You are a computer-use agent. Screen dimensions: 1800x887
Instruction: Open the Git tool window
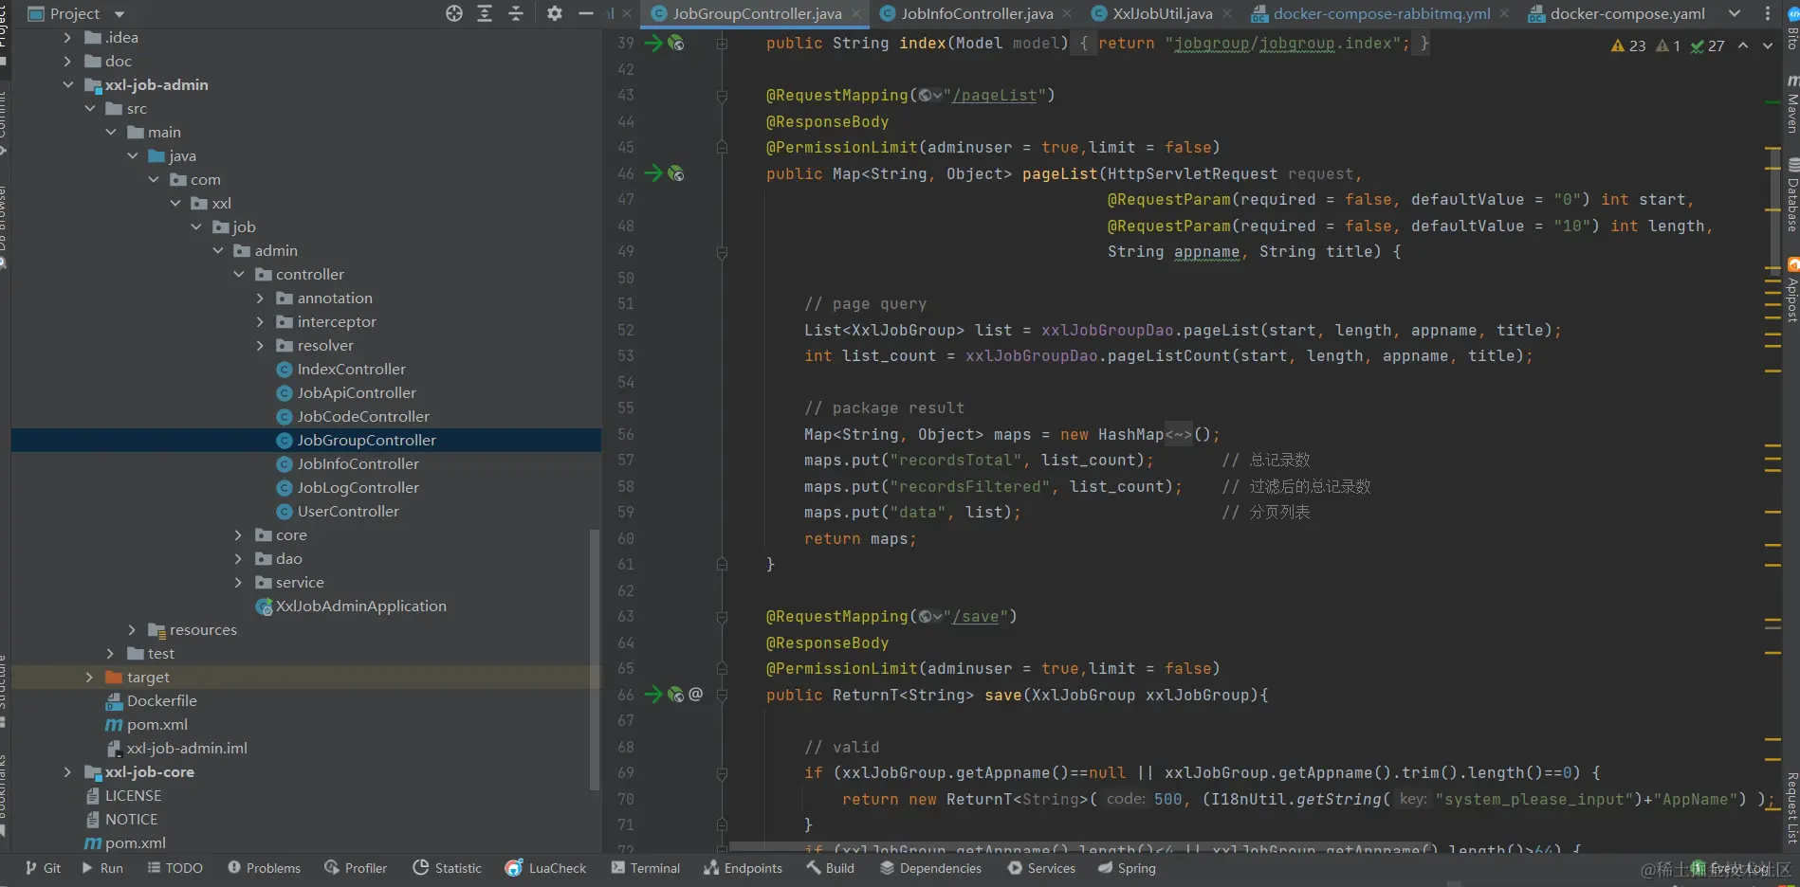coord(43,868)
